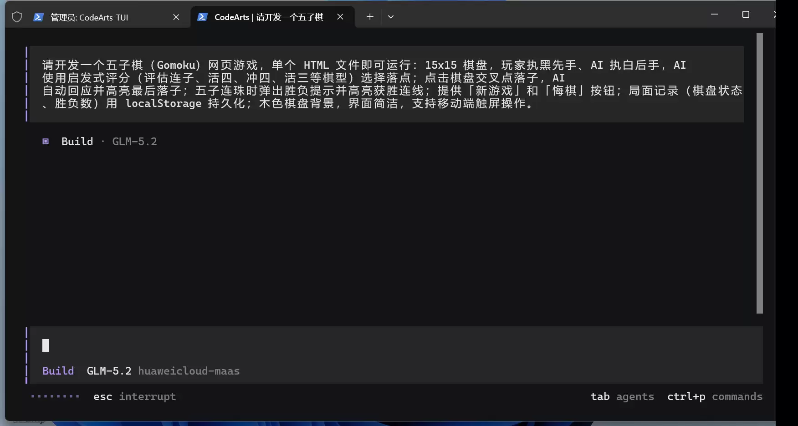Open a new terminal tab with plus
798x426 pixels.
(x=370, y=17)
